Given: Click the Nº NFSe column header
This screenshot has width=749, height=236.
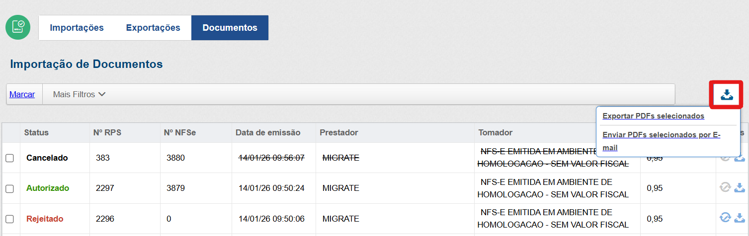Looking at the screenshot, I should click(179, 133).
